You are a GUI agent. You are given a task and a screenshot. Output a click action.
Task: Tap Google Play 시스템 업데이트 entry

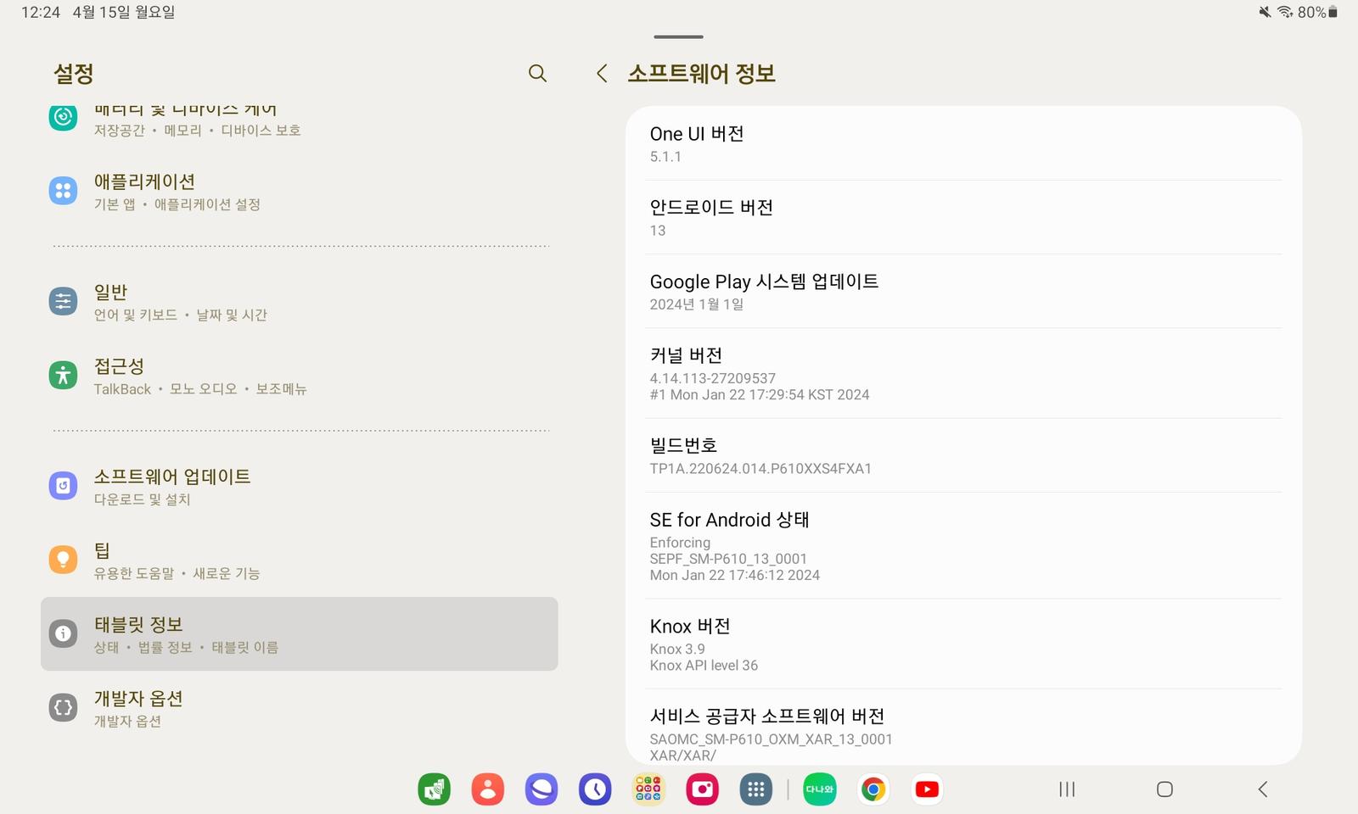tap(963, 292)
